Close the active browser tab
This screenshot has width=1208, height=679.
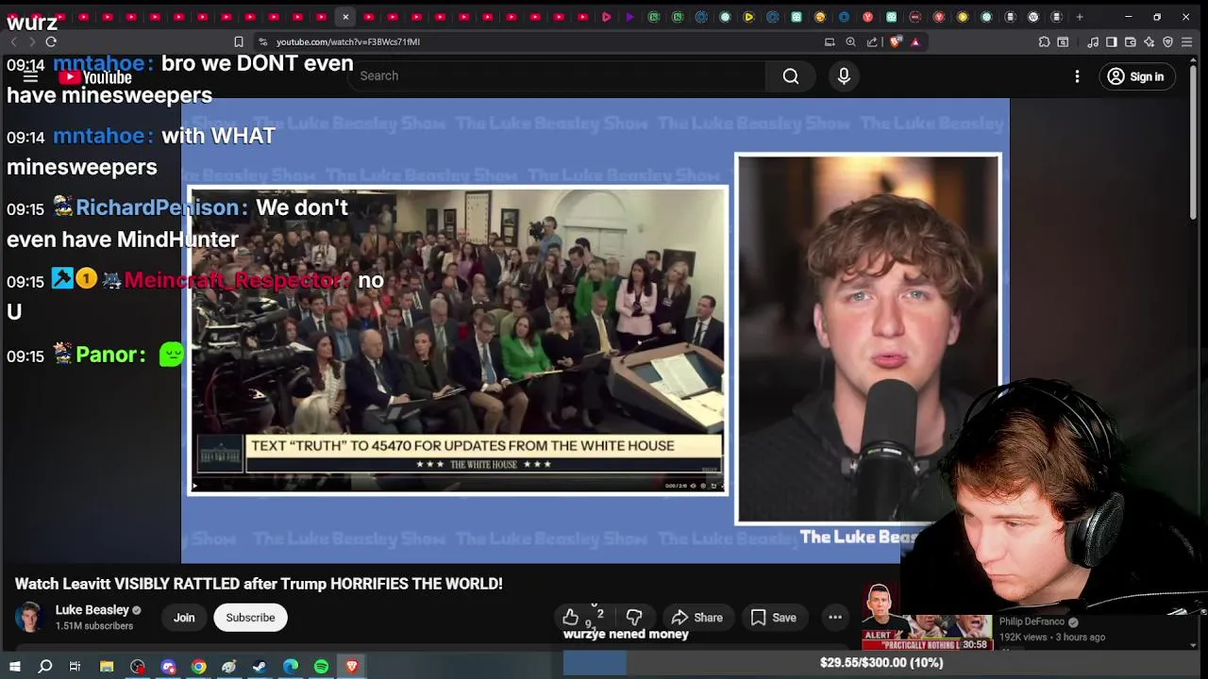pos(345,17)
